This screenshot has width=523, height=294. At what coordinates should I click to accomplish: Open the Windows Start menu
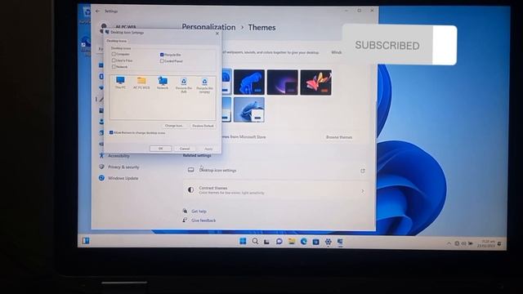(243, 241)
